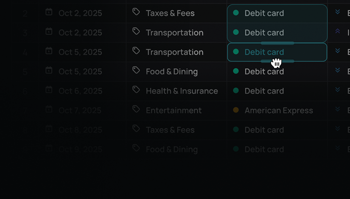Click the double-chevron icon in the Health & Insurance row
This screenshot has height=199, width=350.
coord(338,90)
